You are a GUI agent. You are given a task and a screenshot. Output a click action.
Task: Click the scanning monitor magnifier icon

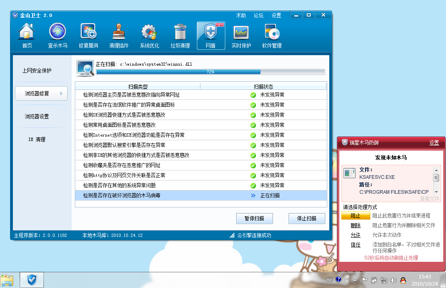(85, 68)
